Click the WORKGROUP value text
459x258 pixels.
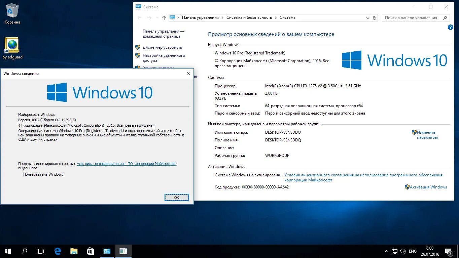pyautogui.click(x=277, y=156)
